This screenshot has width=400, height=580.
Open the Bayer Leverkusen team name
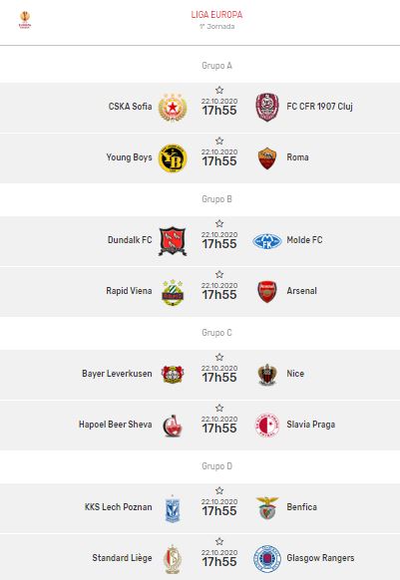click(x=117, y=374)
